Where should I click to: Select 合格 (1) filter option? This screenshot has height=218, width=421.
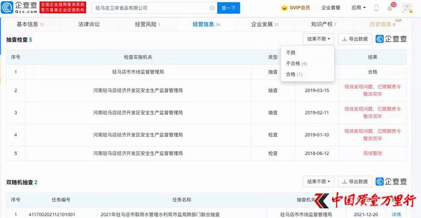[x=294, y=74]
